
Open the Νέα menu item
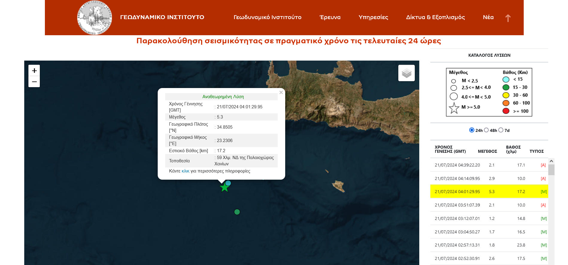click(x=488, y=17)
